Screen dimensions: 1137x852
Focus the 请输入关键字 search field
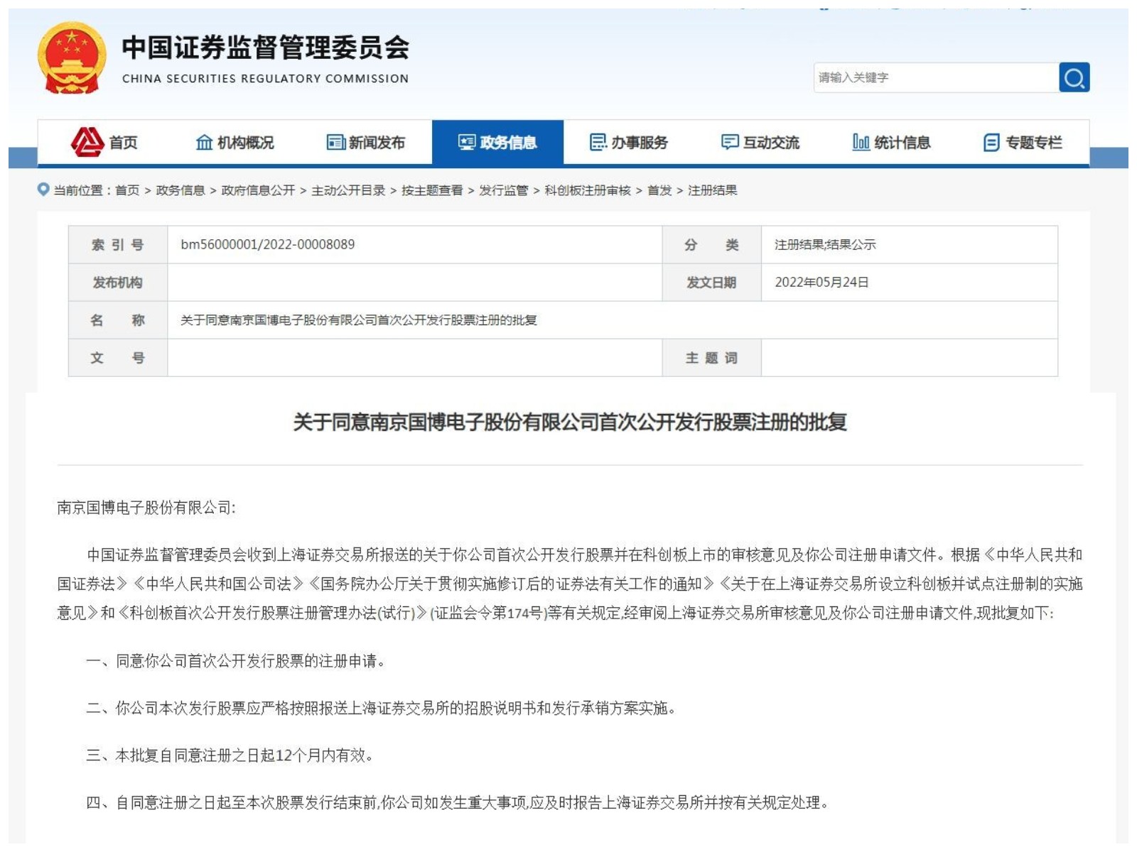click(934, 77)
